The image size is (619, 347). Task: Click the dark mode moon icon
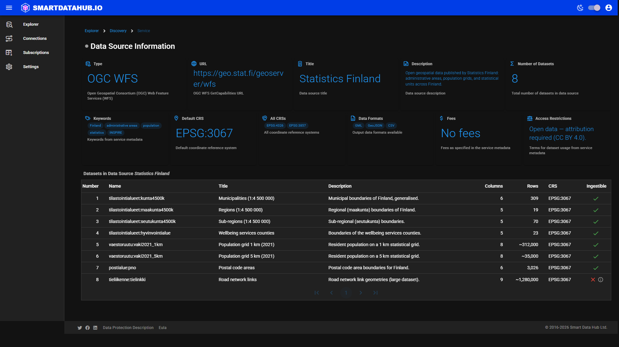580,8
